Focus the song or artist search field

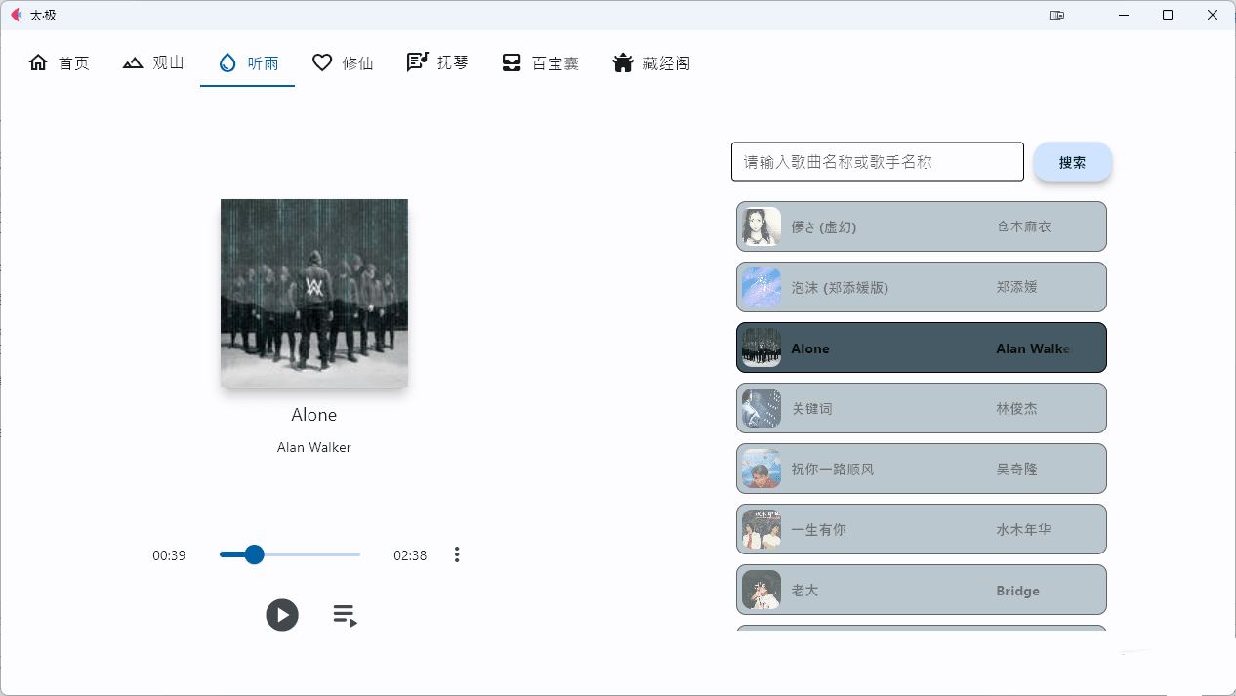click(877, 162)
